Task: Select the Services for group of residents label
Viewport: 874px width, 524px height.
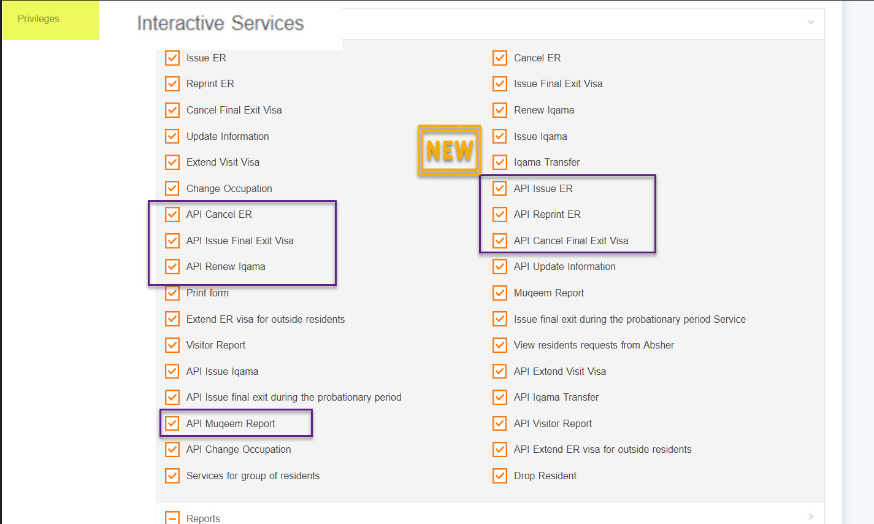Action: pos(253,476)
